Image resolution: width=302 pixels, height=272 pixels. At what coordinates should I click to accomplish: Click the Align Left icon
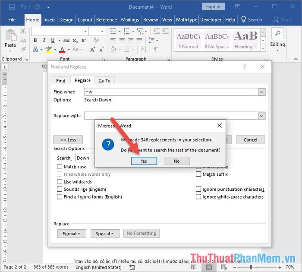(113, 40)
